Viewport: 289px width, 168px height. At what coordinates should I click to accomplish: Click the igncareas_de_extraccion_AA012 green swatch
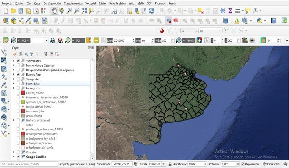point(23,102)
